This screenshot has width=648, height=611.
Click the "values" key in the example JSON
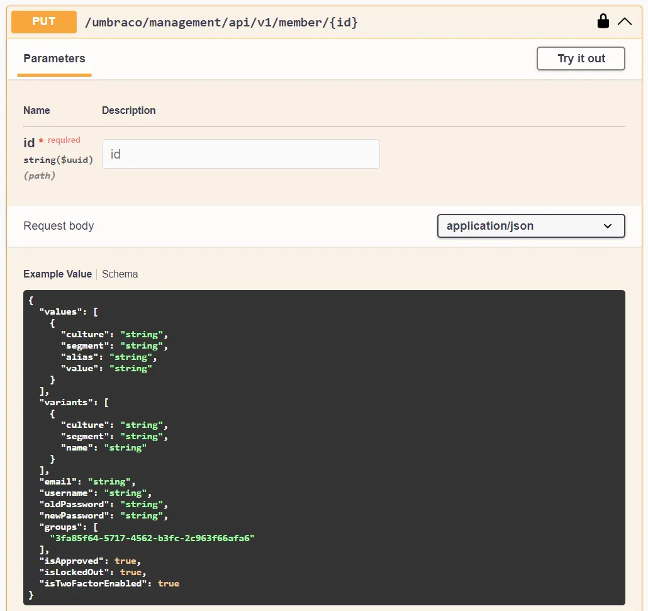60,311
